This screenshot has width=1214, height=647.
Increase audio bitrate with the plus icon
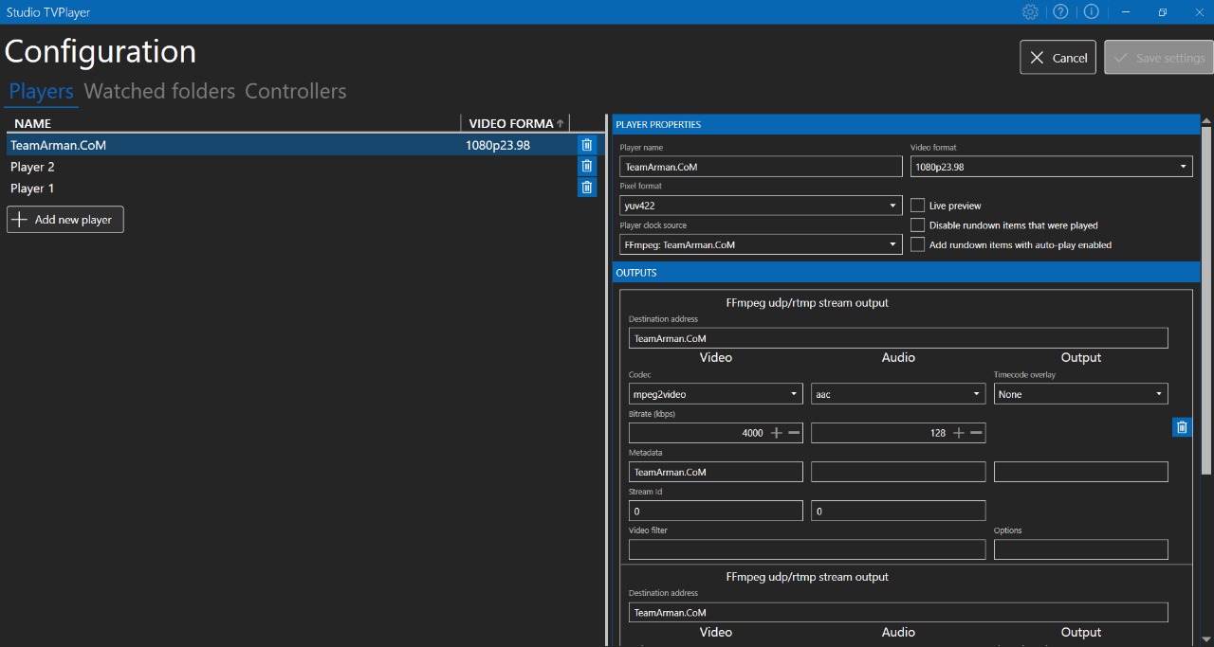958,433
